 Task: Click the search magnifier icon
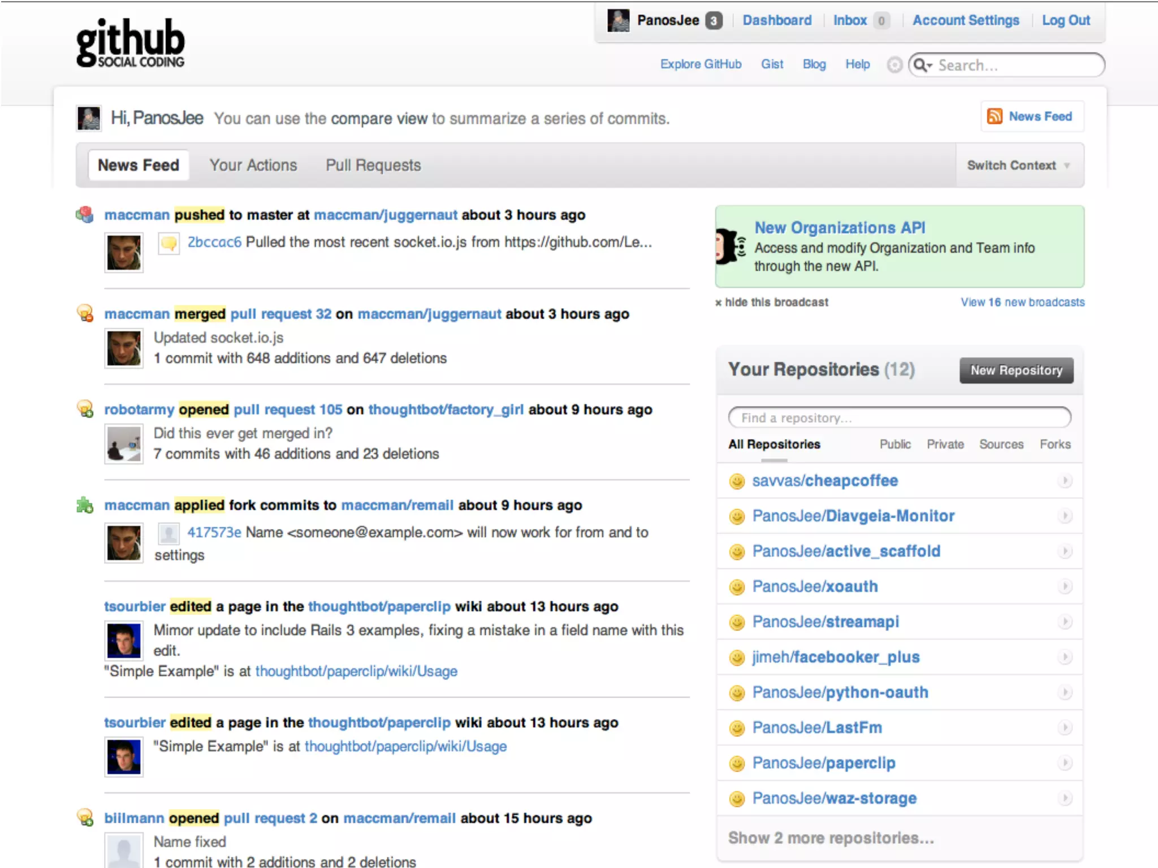[x=920, y=65]
